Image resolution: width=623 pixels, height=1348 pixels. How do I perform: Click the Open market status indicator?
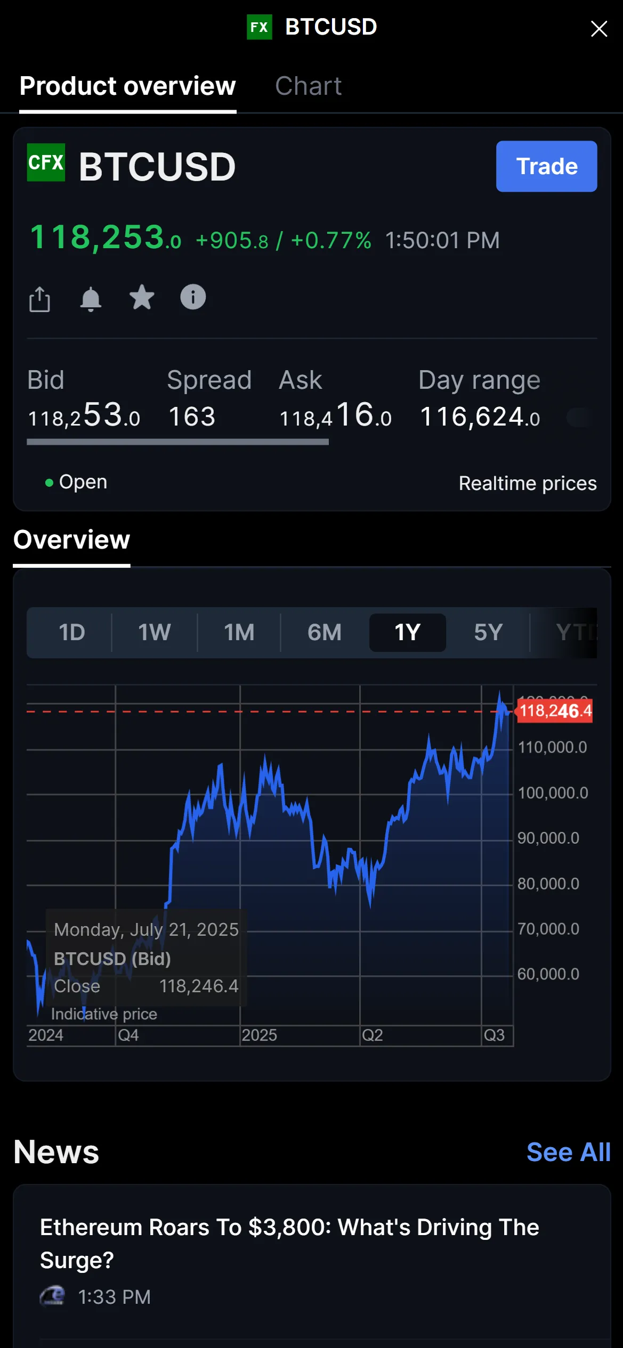pos(76,482)
